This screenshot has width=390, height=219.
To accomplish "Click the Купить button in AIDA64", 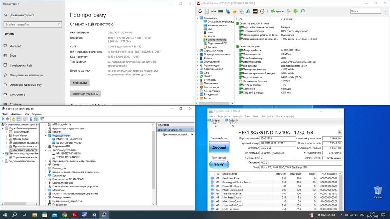I will point(277,11).
